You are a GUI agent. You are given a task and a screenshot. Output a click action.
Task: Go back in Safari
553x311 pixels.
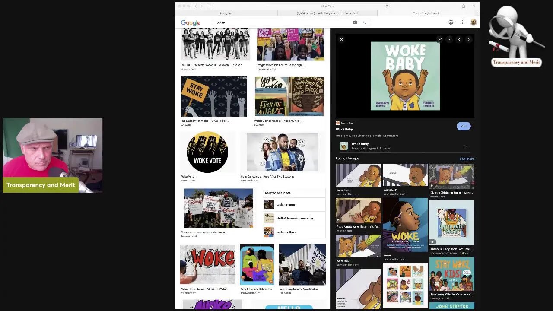[196, 6]
